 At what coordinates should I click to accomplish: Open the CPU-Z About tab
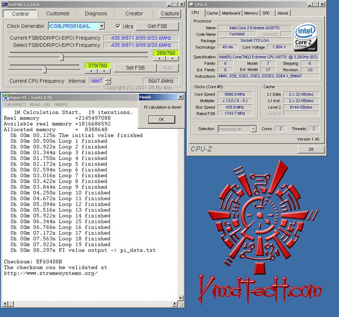(283, 13)
